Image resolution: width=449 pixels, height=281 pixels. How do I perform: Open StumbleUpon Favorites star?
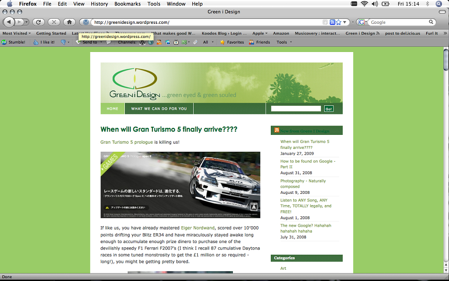click(x=232, y=42)
